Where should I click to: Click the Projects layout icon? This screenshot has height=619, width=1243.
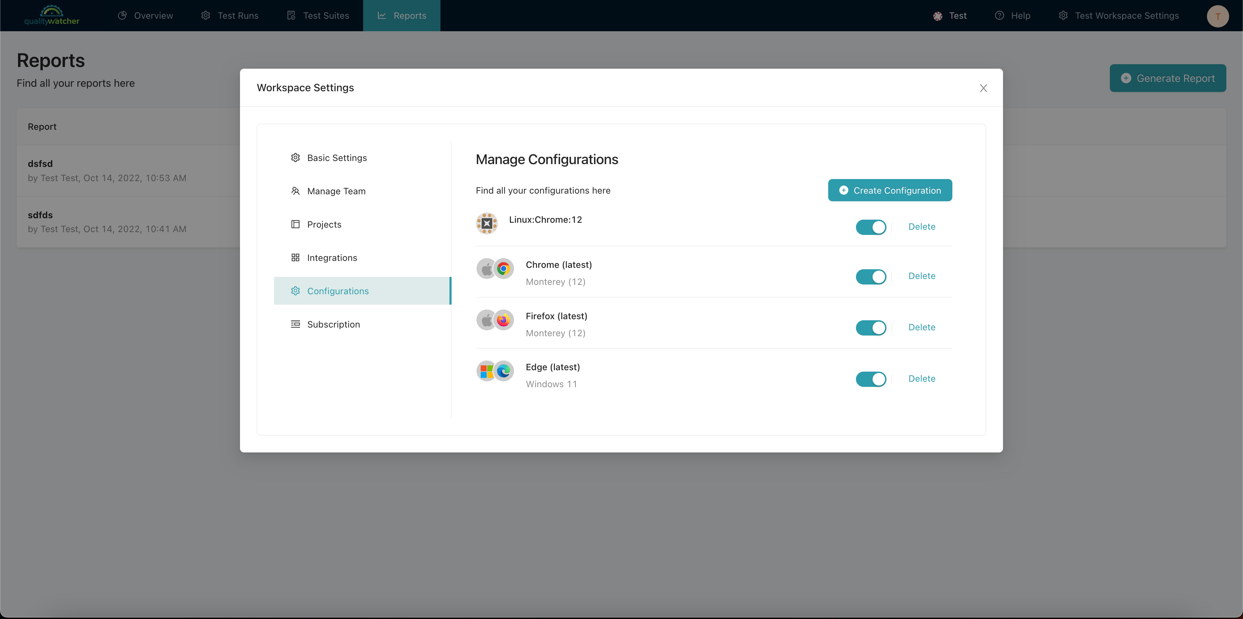pyautogui.click(x=295, y=224)
